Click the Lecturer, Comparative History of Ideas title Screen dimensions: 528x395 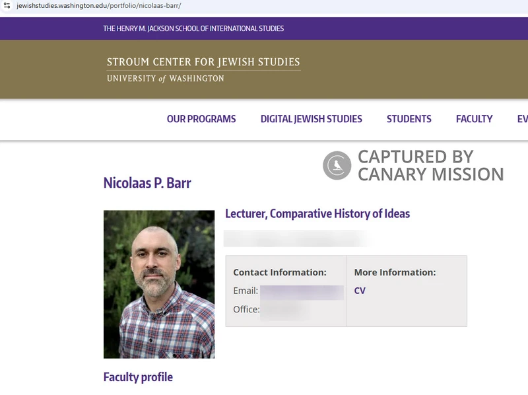(317, 213)
